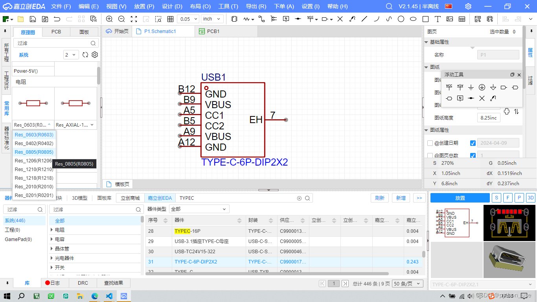537x302 pixels.
Task: Select the rectangle drawing tool
Action: click(425, 19)
